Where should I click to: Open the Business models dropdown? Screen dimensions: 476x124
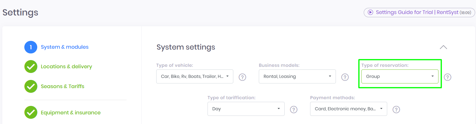pos(297,76)
